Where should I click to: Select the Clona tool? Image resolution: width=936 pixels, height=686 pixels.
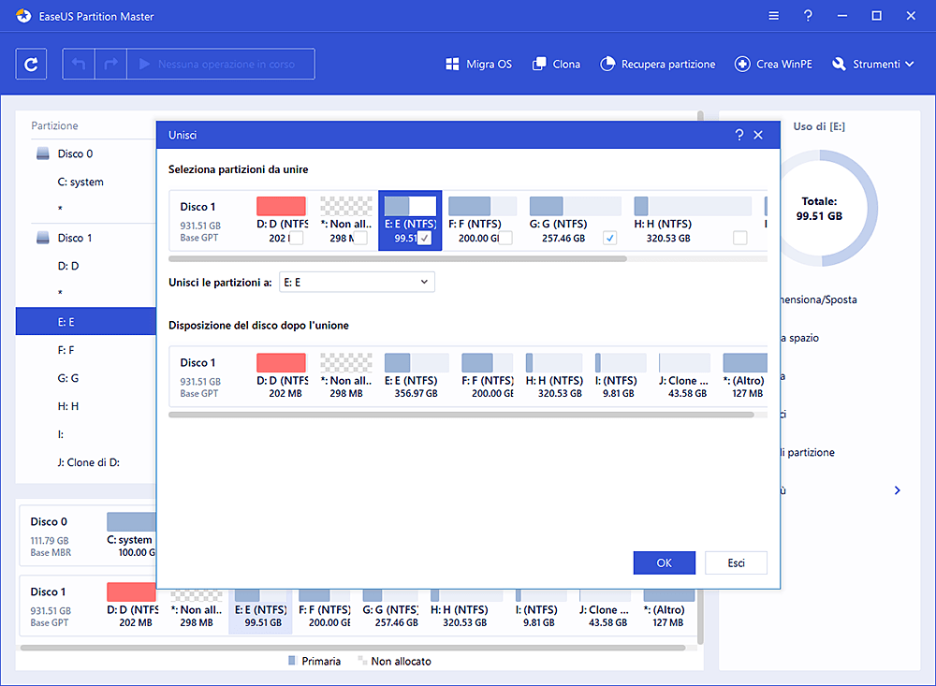(556, 64)
